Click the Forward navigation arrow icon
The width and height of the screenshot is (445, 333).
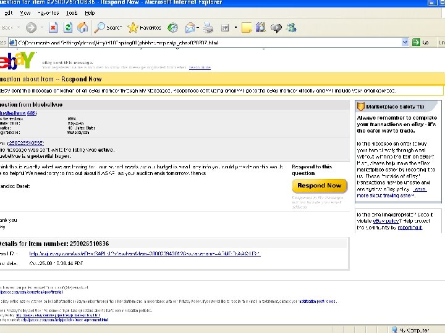point(32,28)
